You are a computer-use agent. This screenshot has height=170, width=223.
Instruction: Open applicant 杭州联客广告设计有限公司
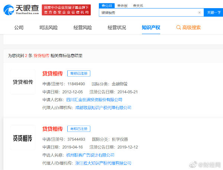click(90, 155)
